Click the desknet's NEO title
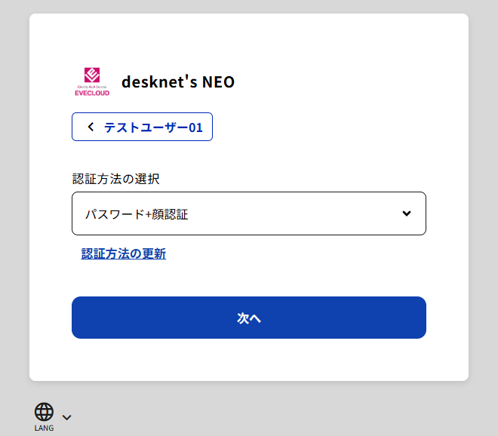The image size is (498, 436). point(178,81)
